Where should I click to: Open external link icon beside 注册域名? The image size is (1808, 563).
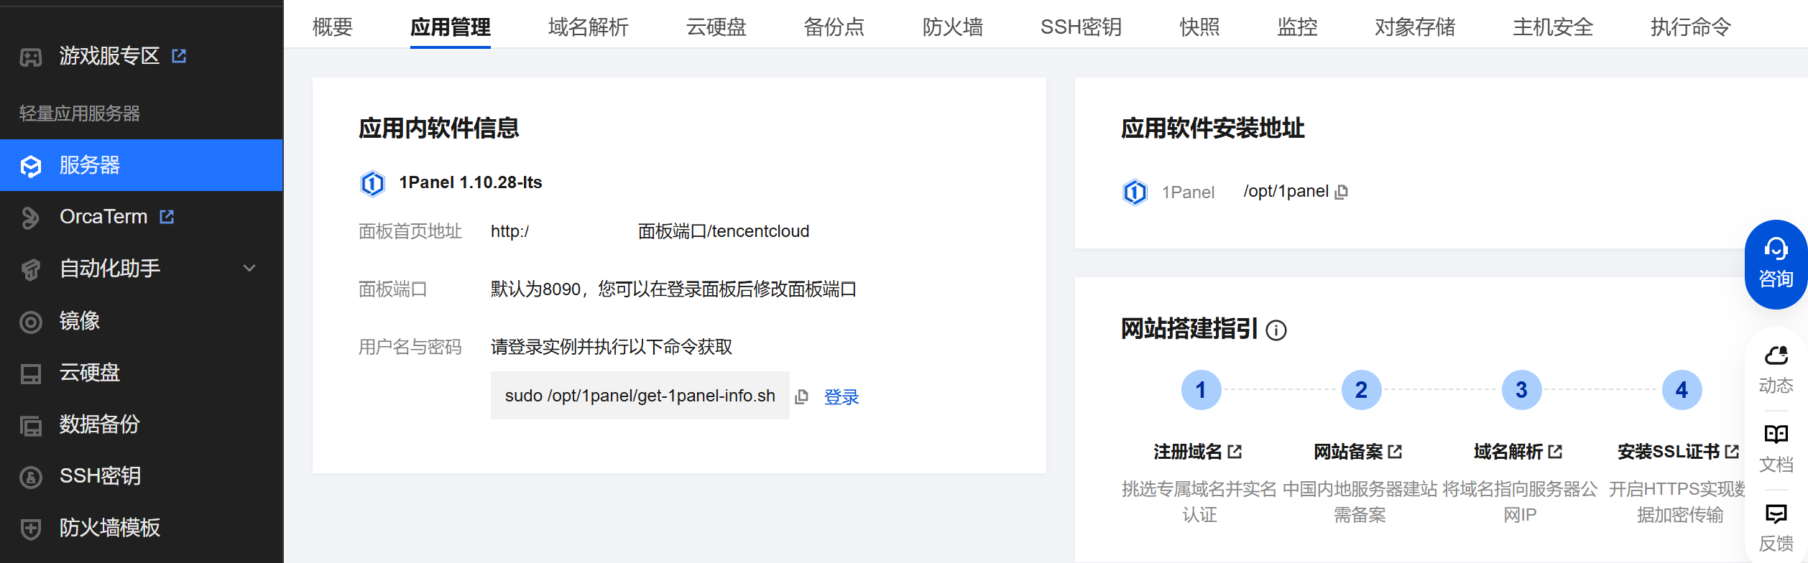(x=1235, y=452)
